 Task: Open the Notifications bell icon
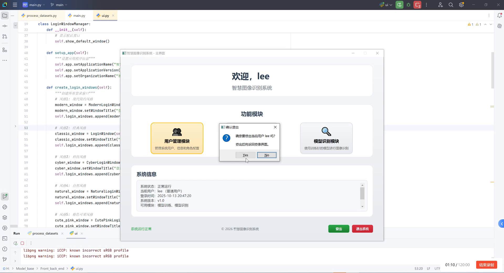click(500, 16)
